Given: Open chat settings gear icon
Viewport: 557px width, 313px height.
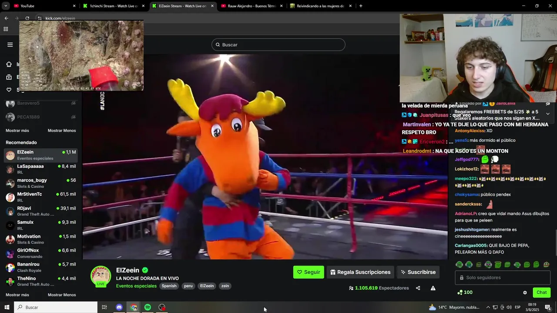Looking at the screenshot, I should (x=525, y=293).
